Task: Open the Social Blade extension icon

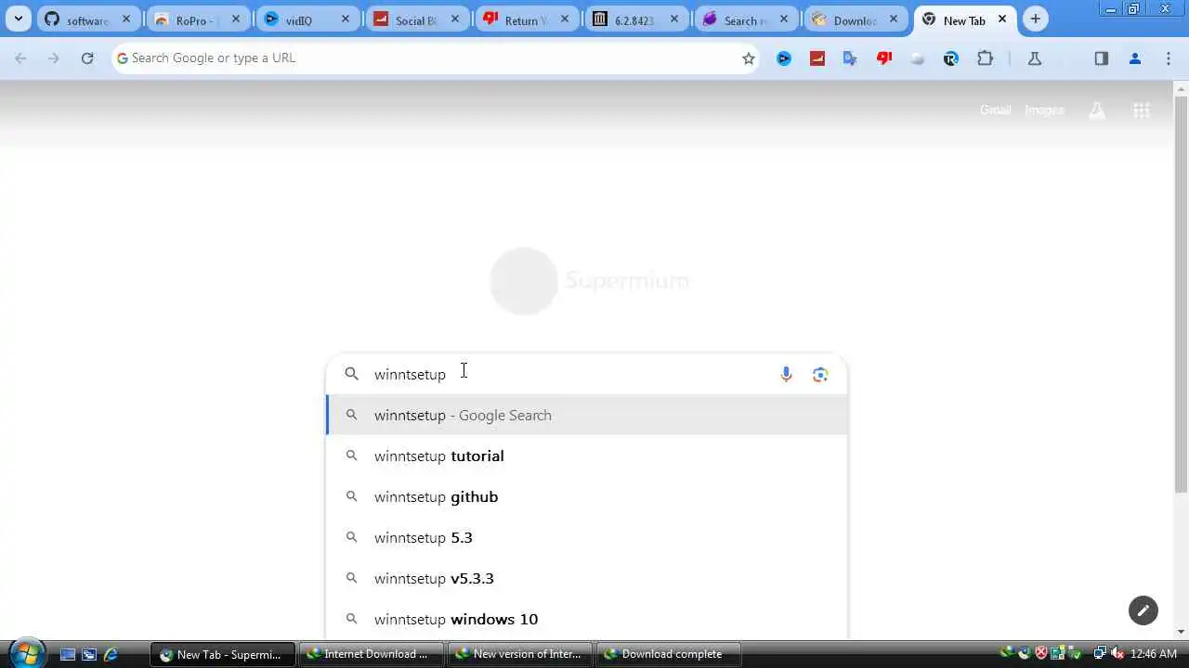Action: (x=817, y=58)
